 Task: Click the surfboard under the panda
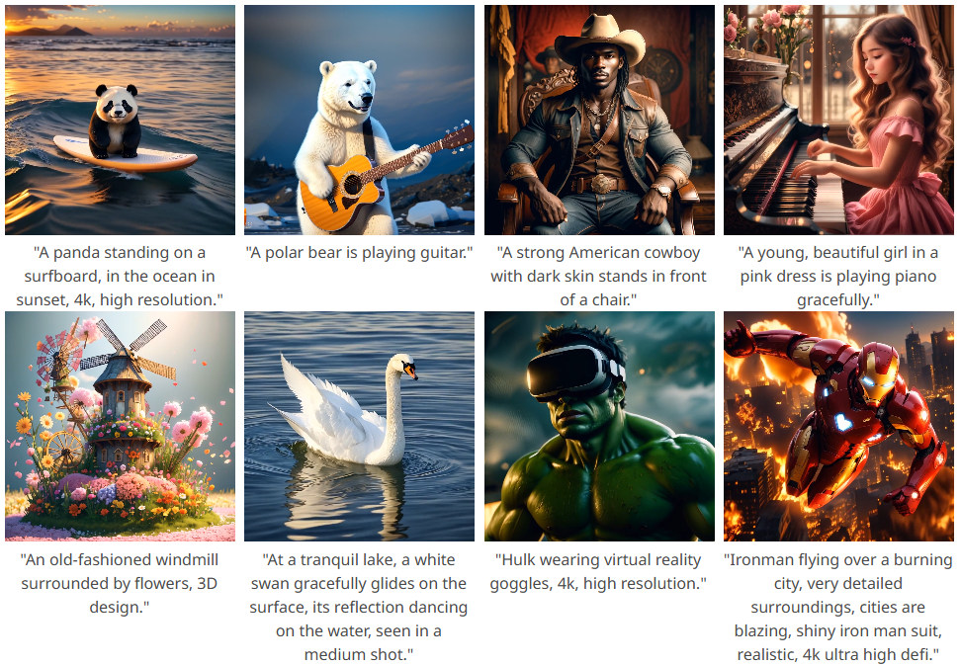pos(126,155)
